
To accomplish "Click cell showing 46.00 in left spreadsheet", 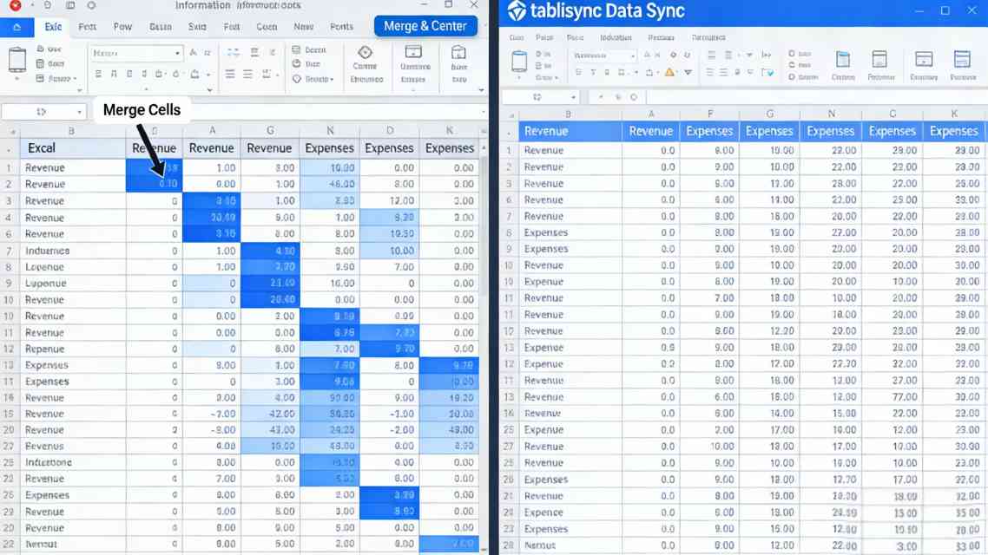I will [x=330, y=185].
